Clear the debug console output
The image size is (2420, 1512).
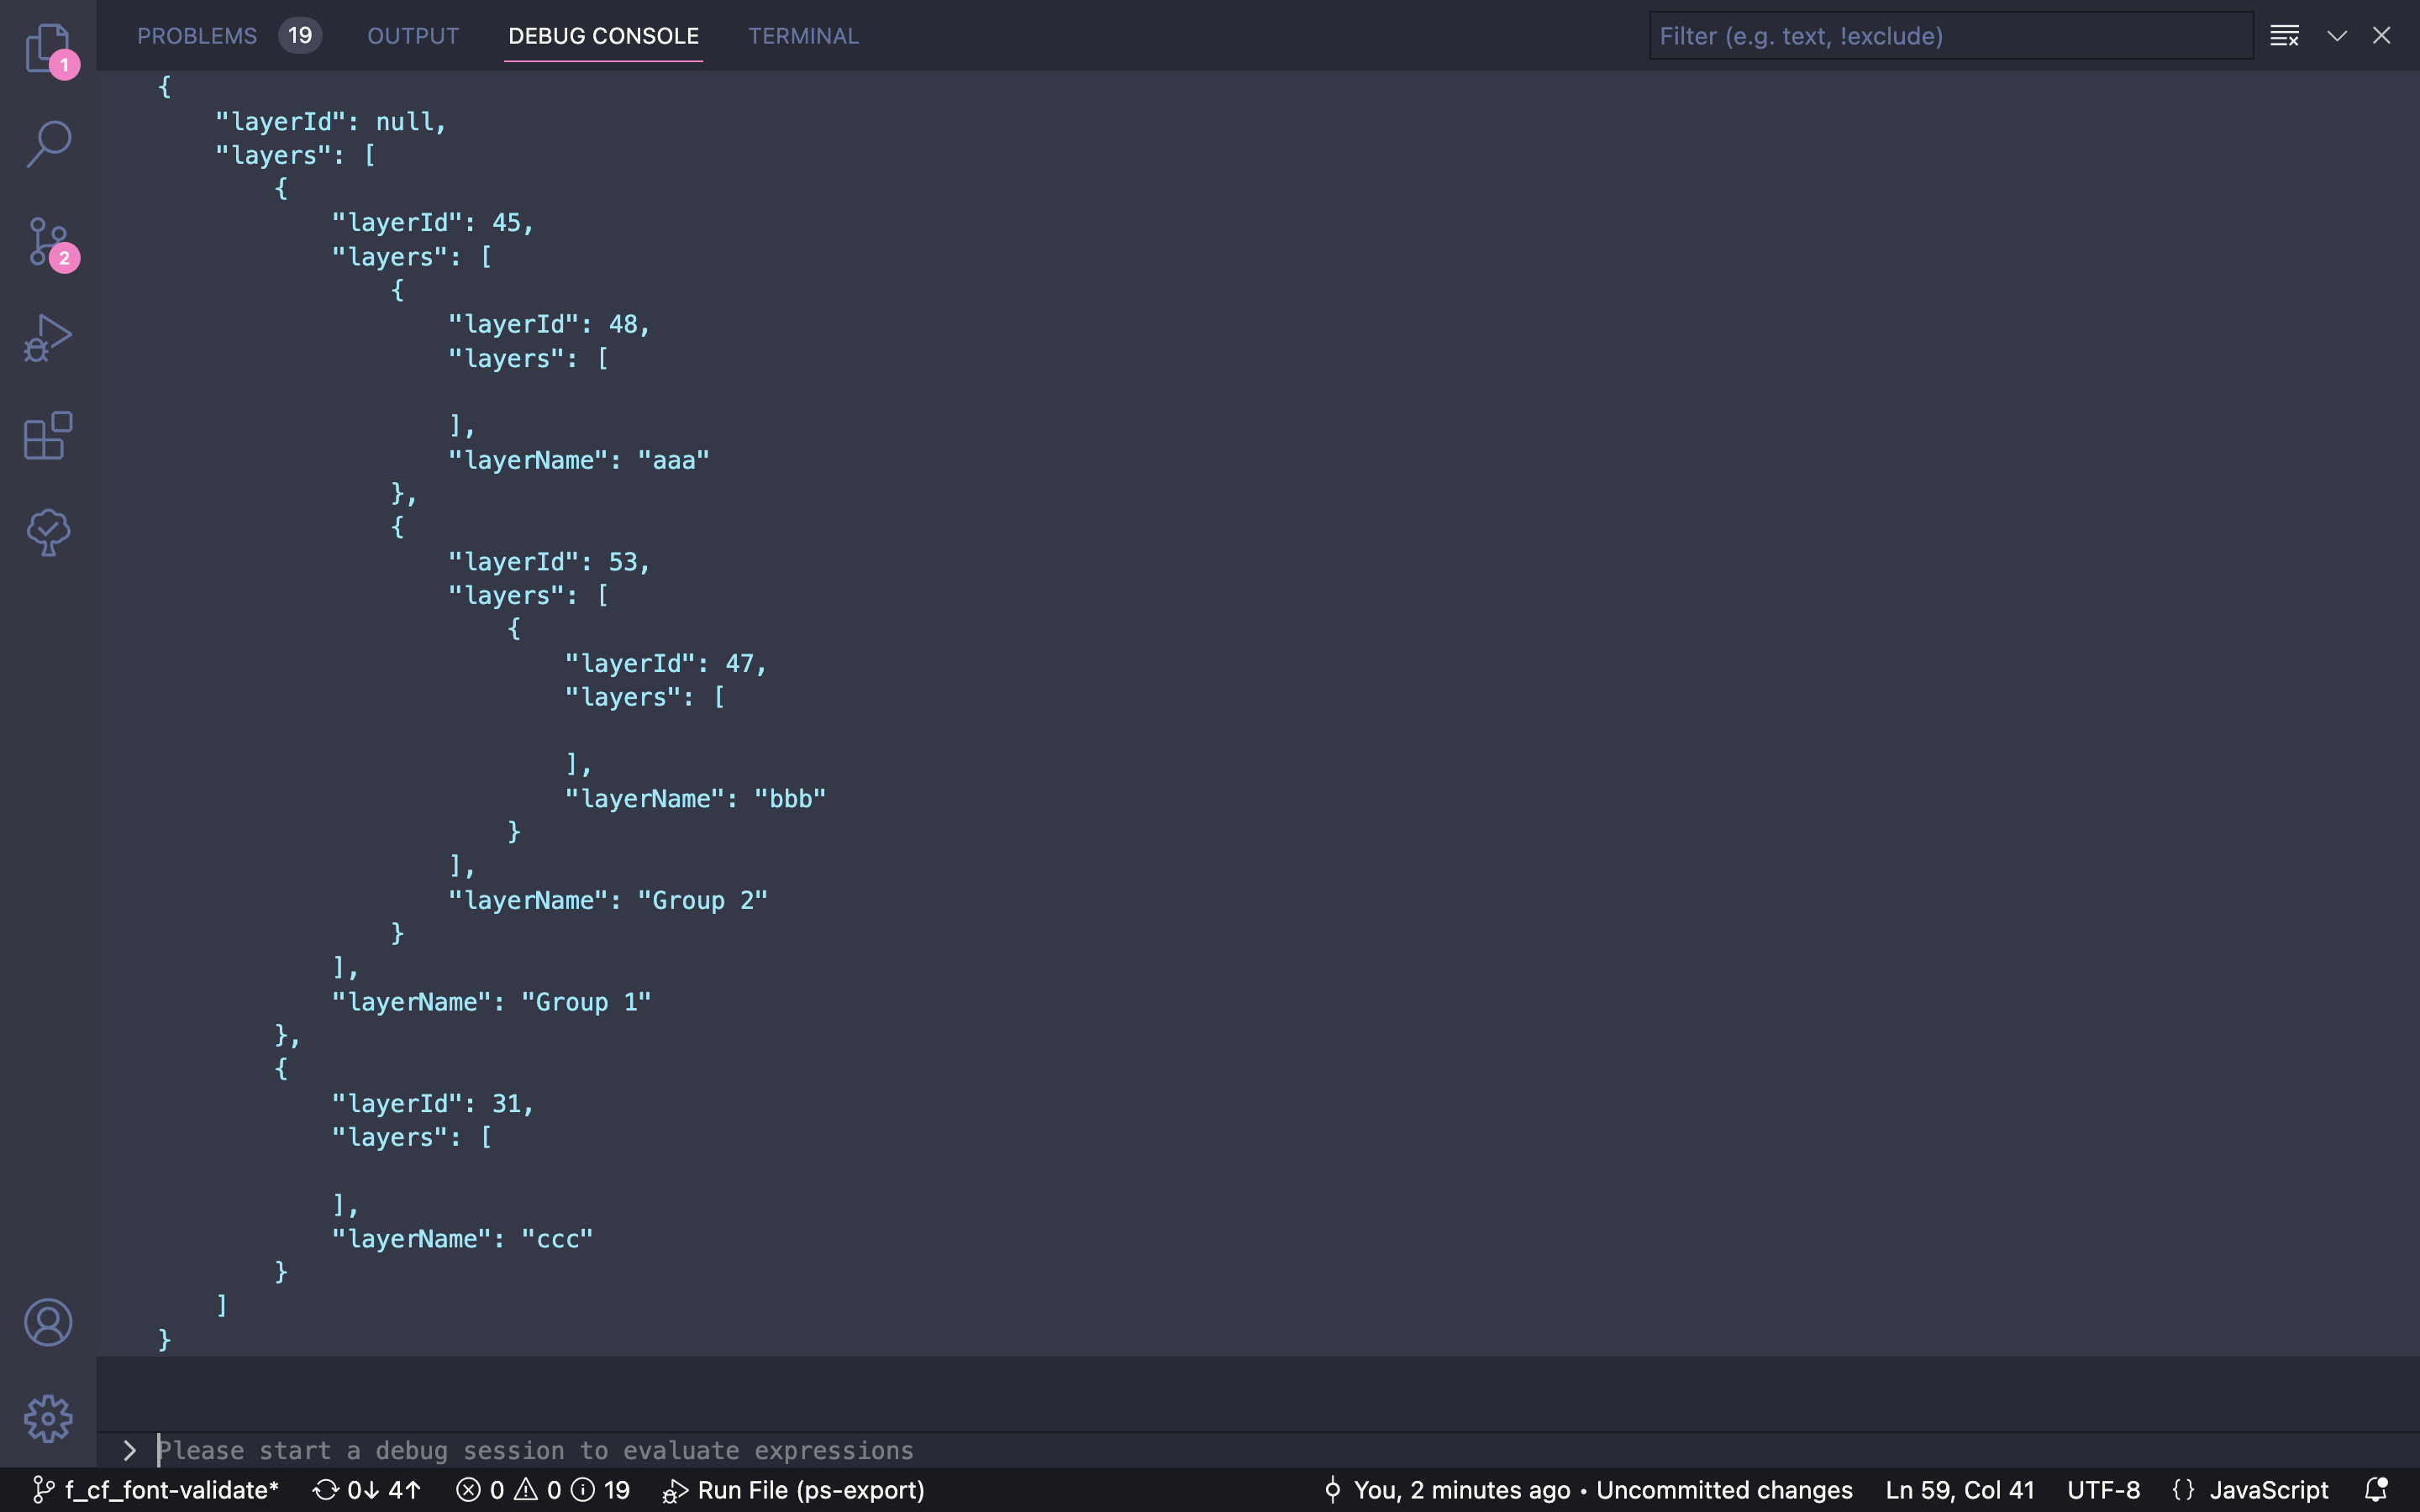pos(2286,35)
